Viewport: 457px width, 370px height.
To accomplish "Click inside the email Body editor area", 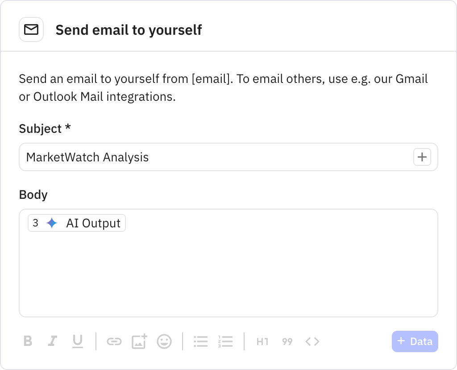I will click(x=228, y=267).
